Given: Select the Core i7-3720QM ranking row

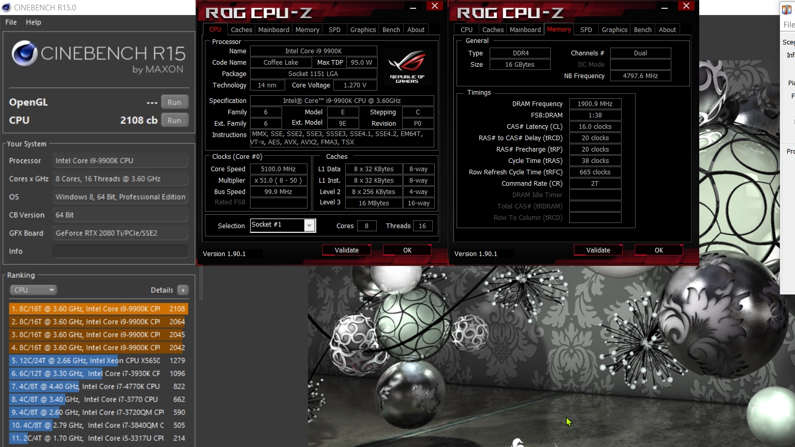Looking at the screenshot, I should [x=98, y=412].
